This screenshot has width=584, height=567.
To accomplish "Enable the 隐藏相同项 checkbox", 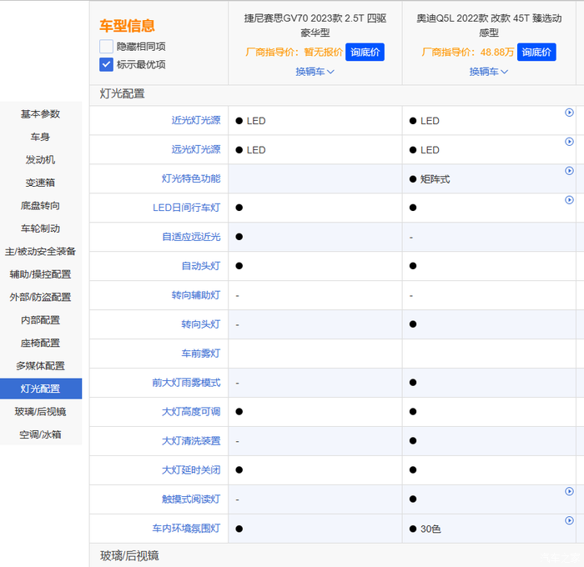I will click(106, 47).
